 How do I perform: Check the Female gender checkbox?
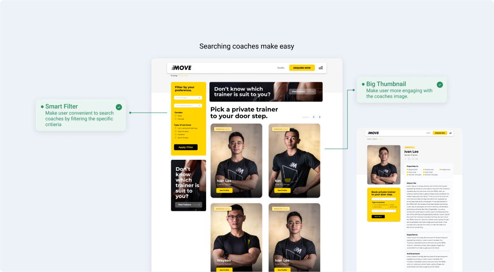pyautogui.click(x=176, y=119)
